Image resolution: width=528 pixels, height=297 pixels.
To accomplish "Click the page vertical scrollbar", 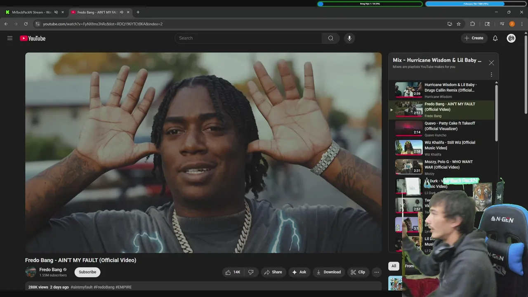I will (526, 74).
